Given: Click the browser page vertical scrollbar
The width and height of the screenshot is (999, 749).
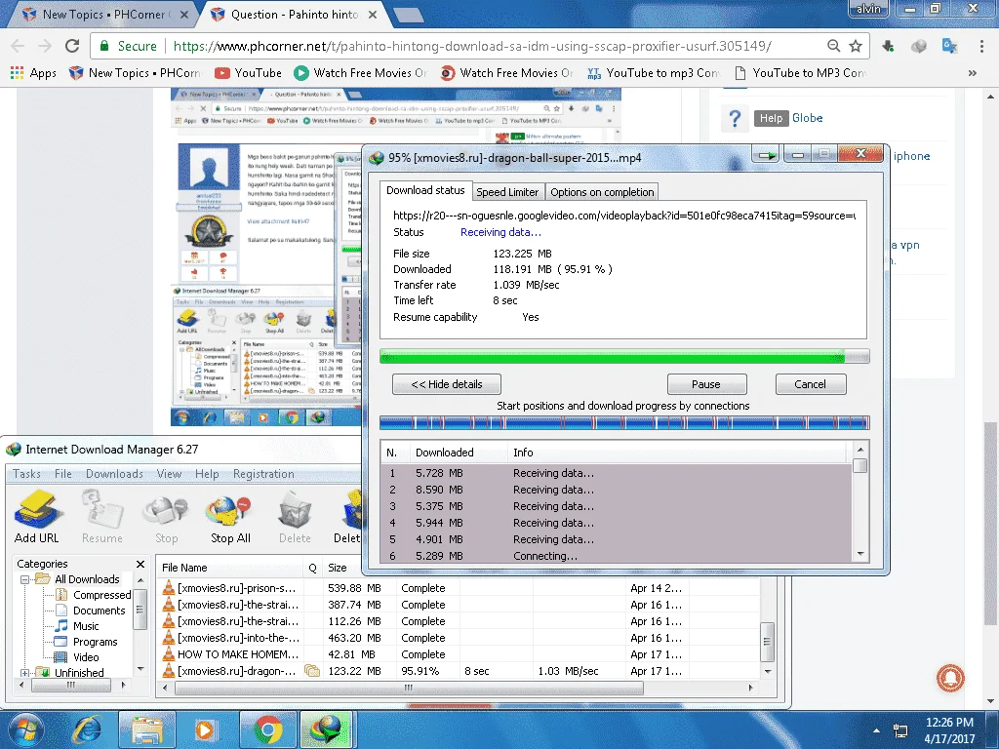Looking at the screenshot, I should [x=990, y=523].
